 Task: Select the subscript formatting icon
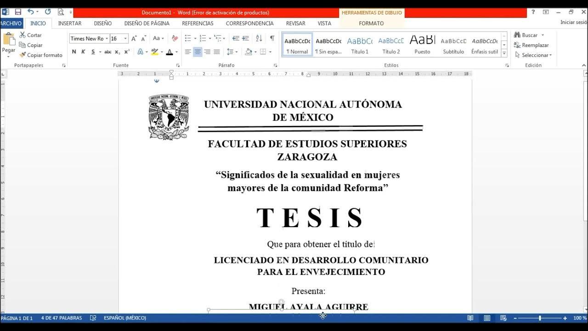pyautogui.click(x=117, y=51)
